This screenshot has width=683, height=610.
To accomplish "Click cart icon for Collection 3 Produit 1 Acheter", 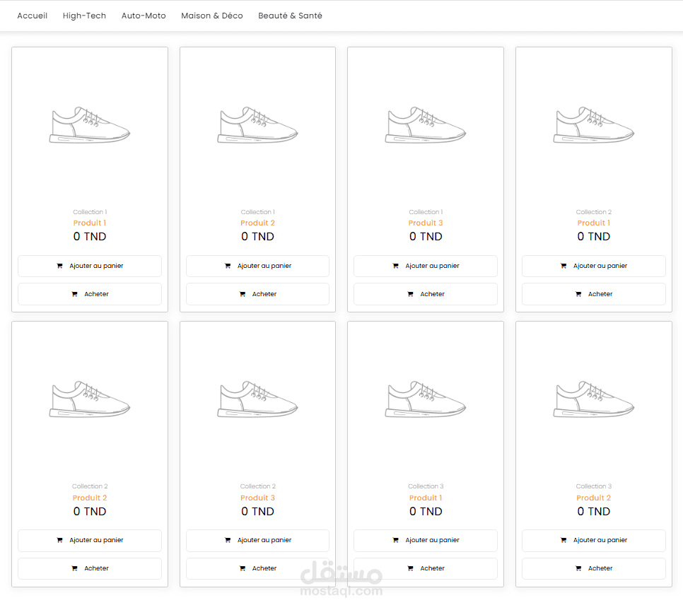I will (x=410, y=568).
